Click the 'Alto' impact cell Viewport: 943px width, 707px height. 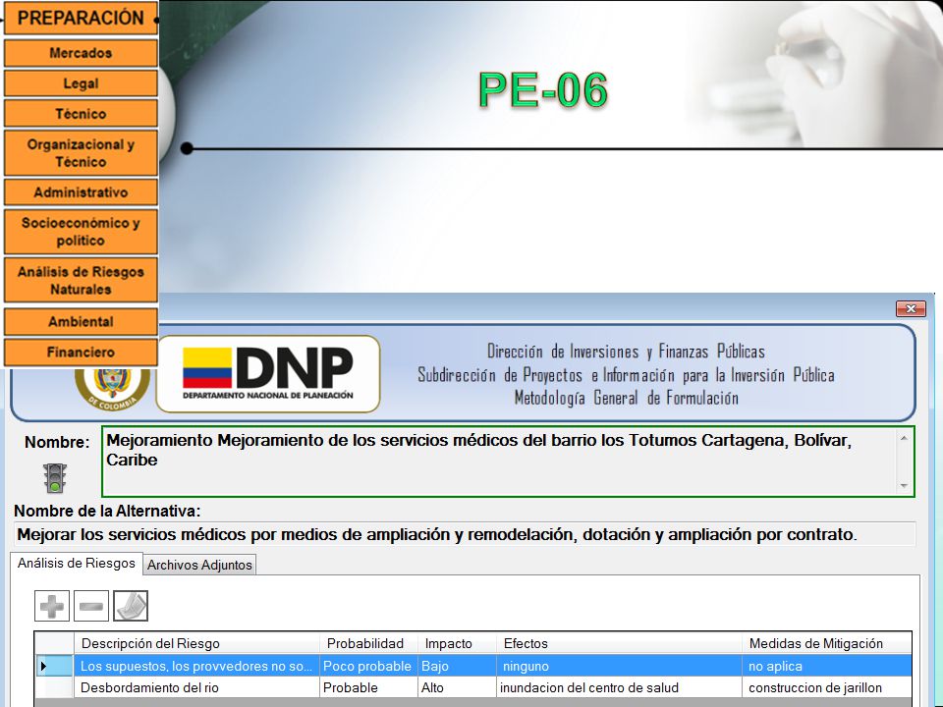[x=457, y=687]
